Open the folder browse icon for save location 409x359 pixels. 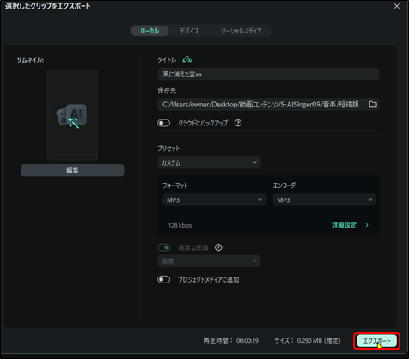click(373, 105)
